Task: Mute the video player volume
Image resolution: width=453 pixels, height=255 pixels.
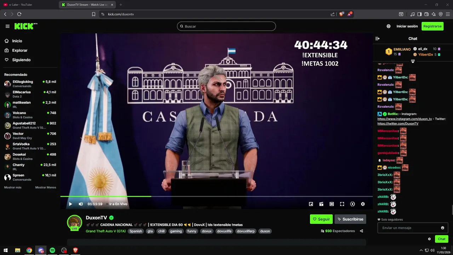Action: [x=81, y=204]
